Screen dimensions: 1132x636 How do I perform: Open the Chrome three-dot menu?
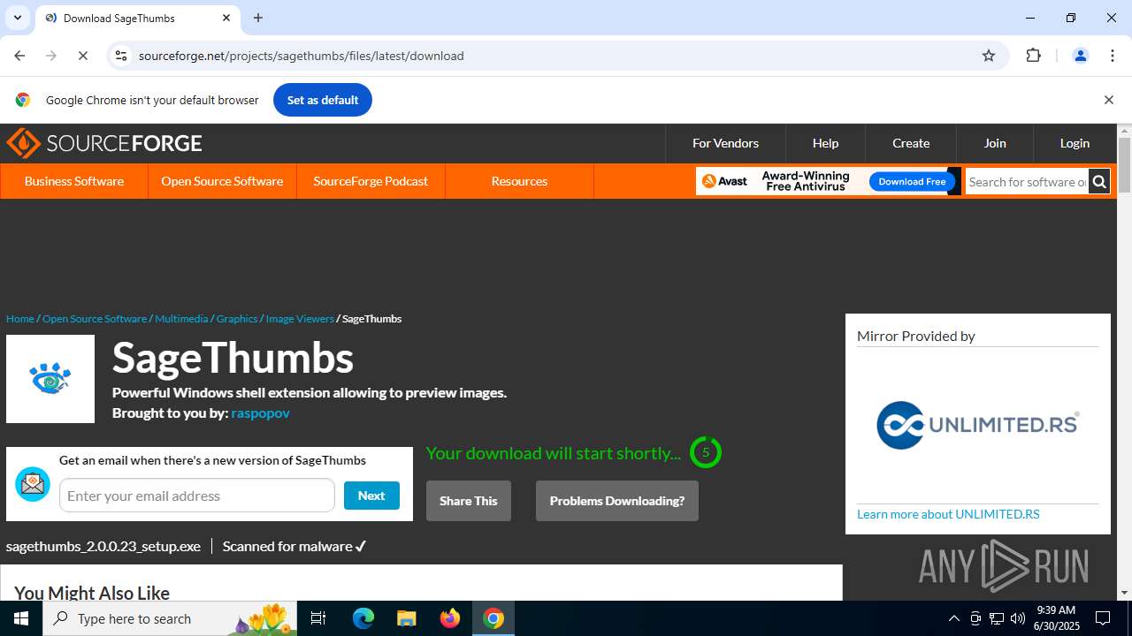1113,56
